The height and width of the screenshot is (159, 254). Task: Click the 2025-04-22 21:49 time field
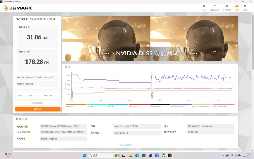point(210,126)
